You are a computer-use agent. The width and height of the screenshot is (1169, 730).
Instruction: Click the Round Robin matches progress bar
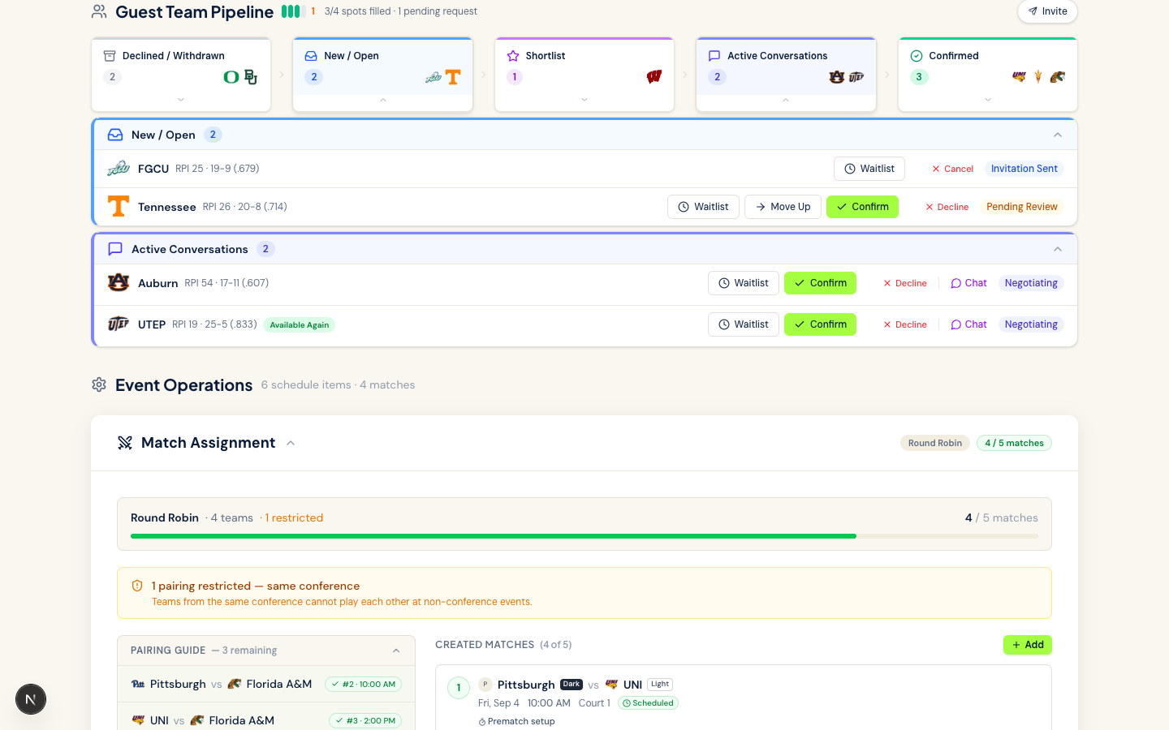[584, 536]
